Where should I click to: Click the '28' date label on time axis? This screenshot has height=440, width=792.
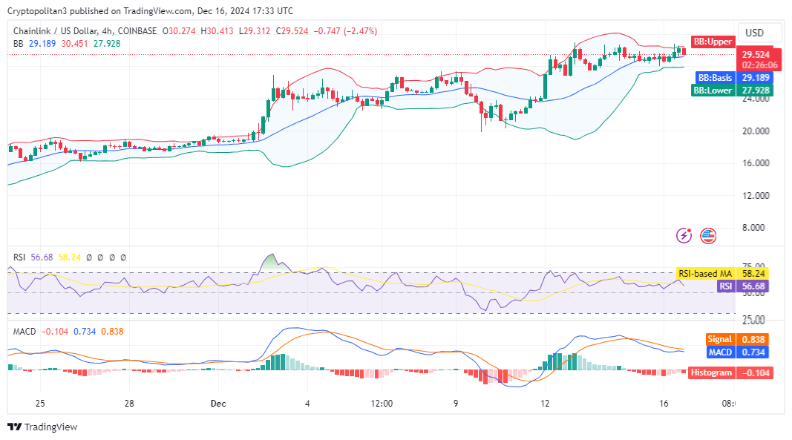click(129, 403)
